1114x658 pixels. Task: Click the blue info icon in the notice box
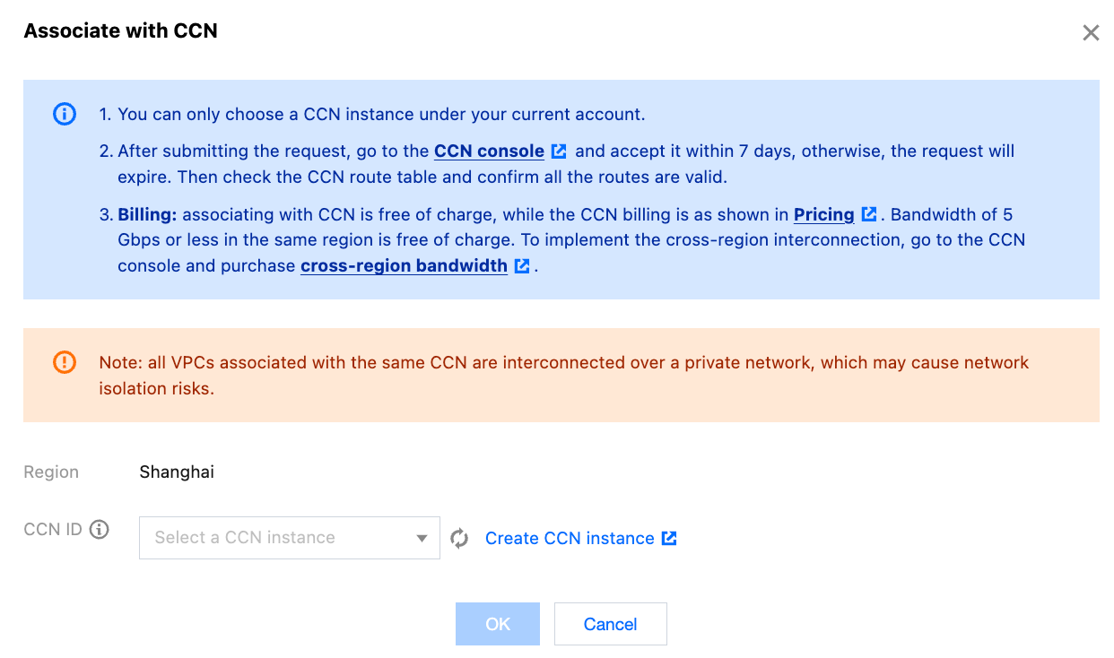coord(65,115)
